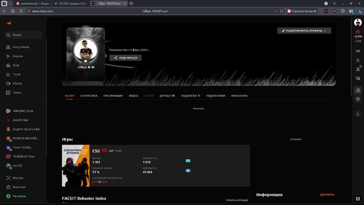Go back in browser
Screen dimensions: 364x205
coord(5,11)
